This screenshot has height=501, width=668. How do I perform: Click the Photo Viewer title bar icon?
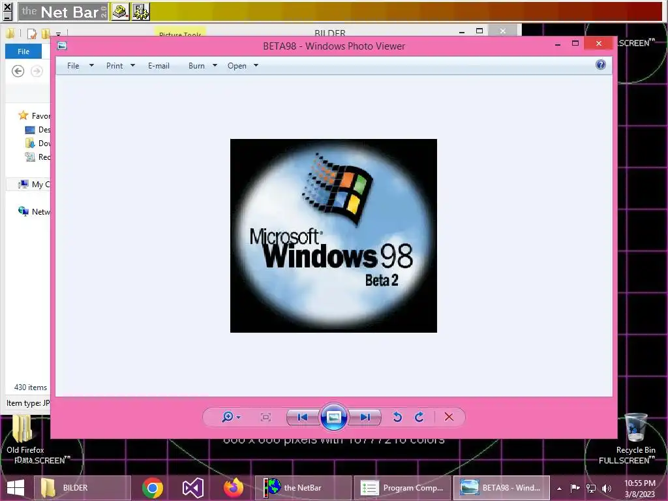coord(62,46)
